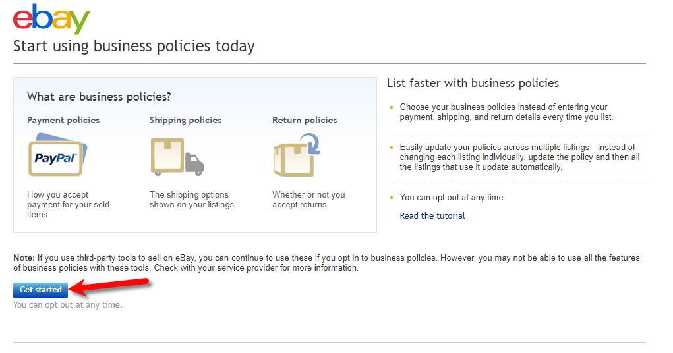Click the Start using business policies today title

[134, 46]
